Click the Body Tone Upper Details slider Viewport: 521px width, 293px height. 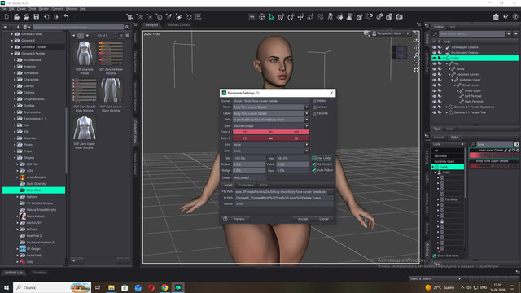(495, 166)
